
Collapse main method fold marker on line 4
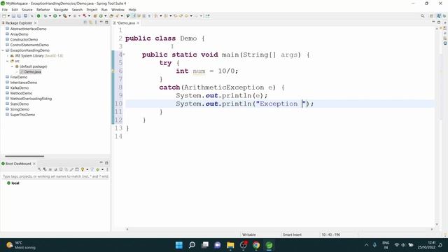[124, 55]
